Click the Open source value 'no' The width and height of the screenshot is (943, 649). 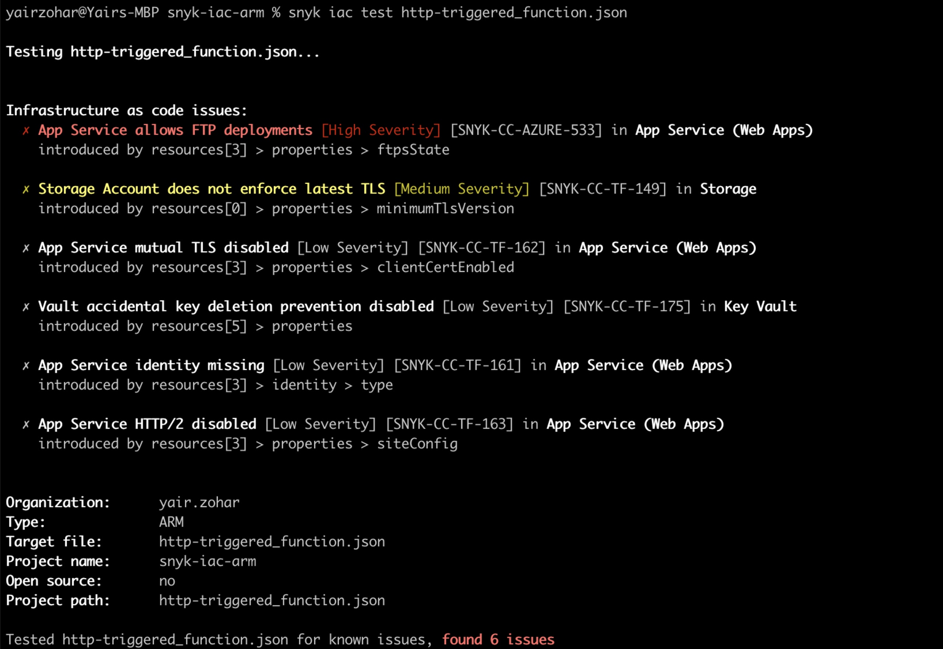167,581
